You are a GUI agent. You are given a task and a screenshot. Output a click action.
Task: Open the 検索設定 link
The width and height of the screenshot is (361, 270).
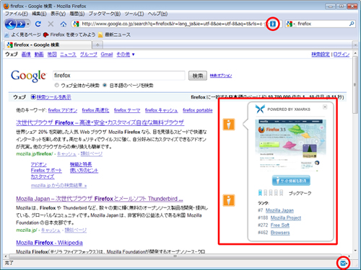coord(321,55)
